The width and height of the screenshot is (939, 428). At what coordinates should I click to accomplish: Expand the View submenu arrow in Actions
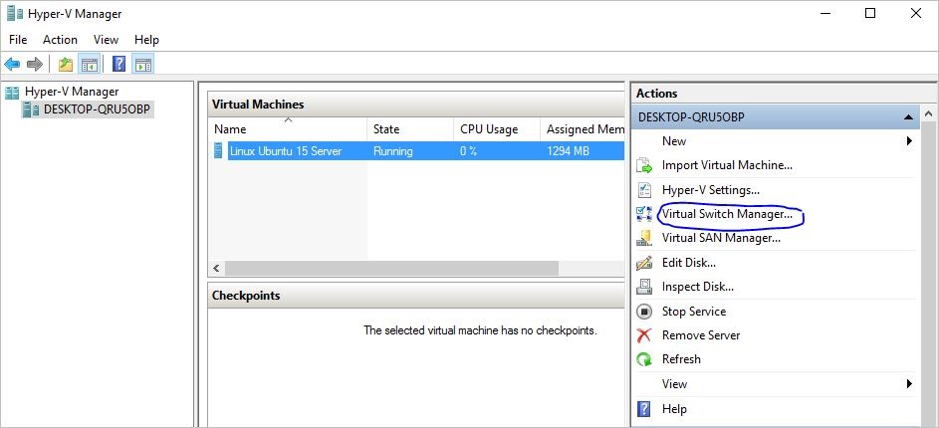point(909,384)
